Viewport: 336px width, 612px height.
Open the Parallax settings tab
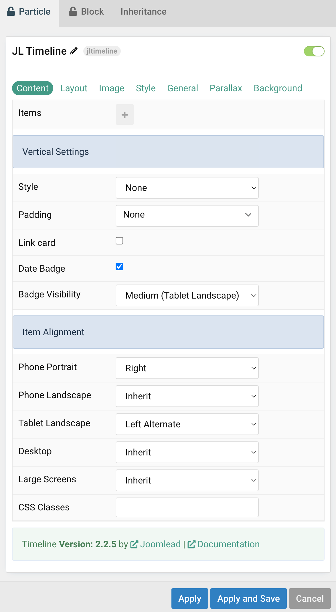coord(226,88)
